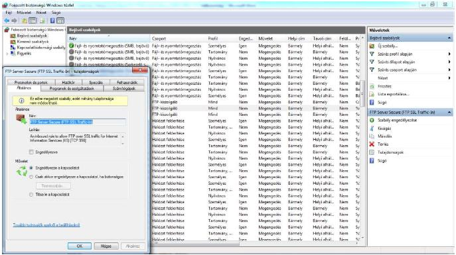The height and width of the screenshot is (255, 456).
Task: Switch to the Speciális tab
Action: [x=96, y=82]
